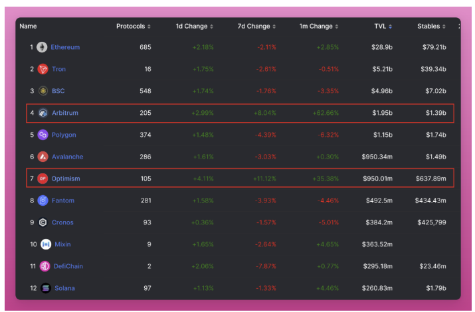Click Polygon's 1m change -6.32%
Screen dimensions: 475x312
[x=328, y=135]
